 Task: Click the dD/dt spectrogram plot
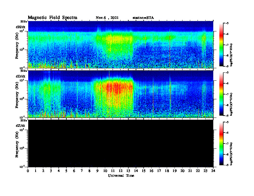121,94
